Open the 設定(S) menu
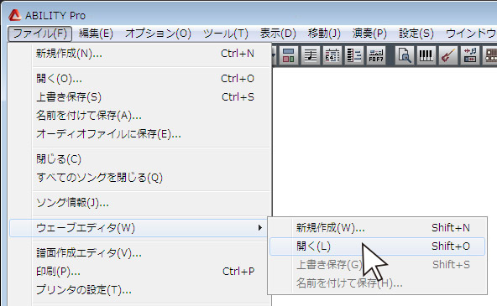Screen dimensions: 497x306 tap(416, 34)
